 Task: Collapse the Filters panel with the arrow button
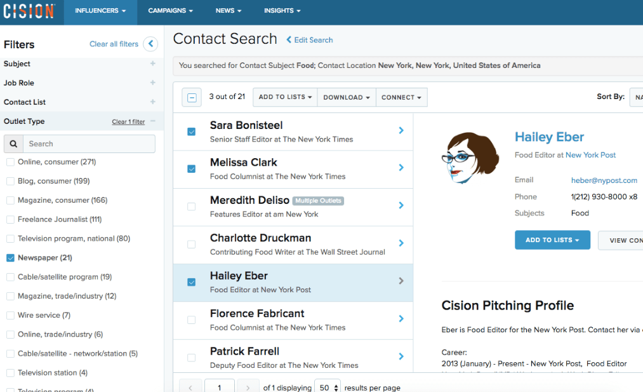click(x=150, y=44)
